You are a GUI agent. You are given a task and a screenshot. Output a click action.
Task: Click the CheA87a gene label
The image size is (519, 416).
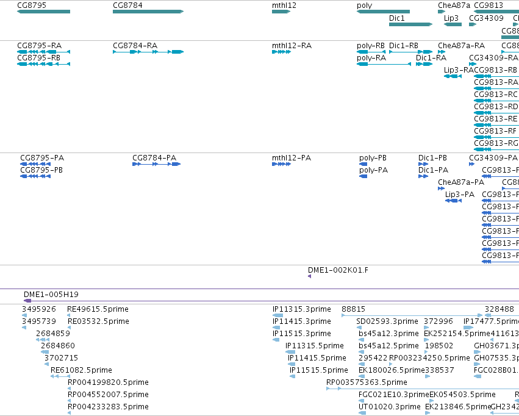(454, 5)
